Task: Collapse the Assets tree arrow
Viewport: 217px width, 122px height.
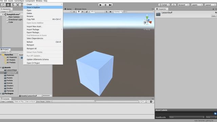Action: [x=1, y=67]
